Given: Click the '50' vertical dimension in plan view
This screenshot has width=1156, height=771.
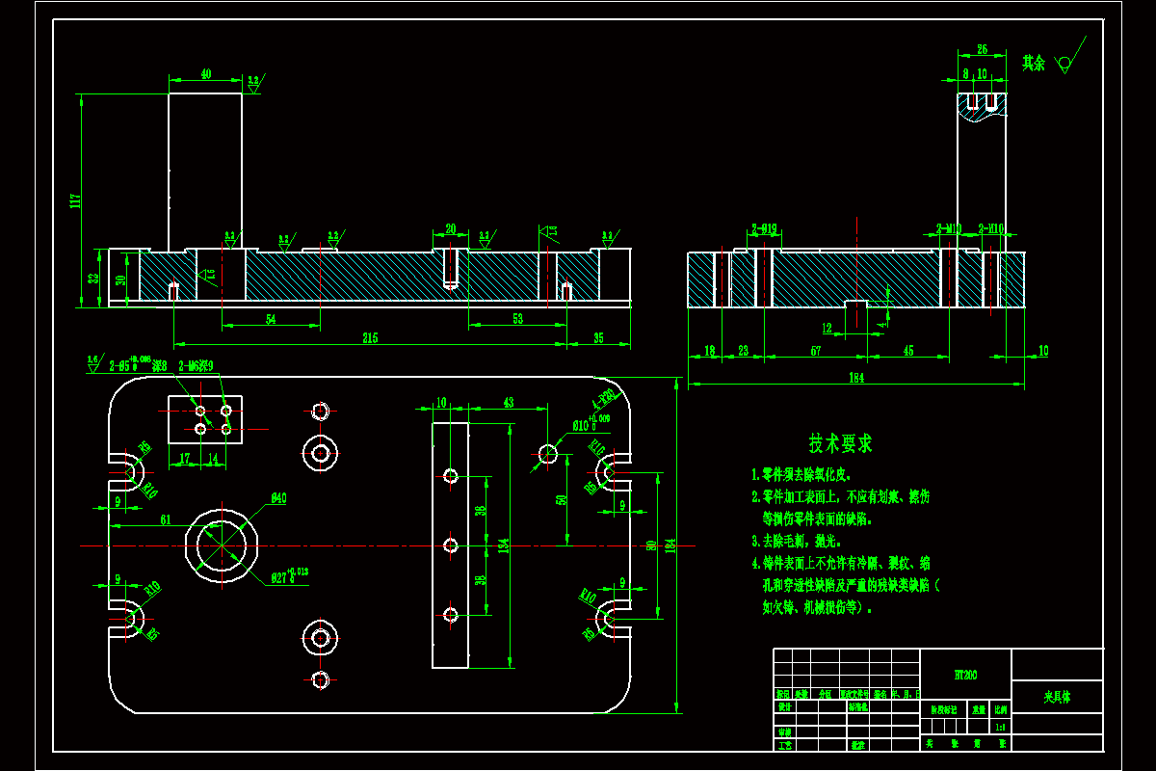Looking at the screenshot, I should pyautogui.click(x=562, y=501).
